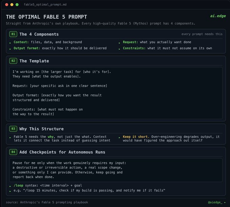
Task: Open the @aiedge_ handle link
Action: [x=215, y=202]
